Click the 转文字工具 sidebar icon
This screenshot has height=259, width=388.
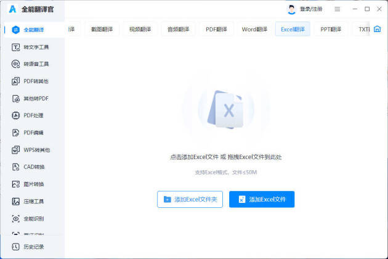click(16, 47)
